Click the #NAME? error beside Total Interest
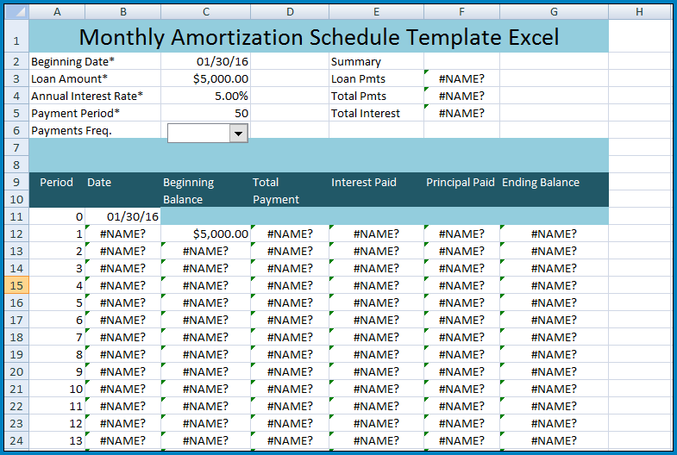677x455 pixels. tap(461, 113)
